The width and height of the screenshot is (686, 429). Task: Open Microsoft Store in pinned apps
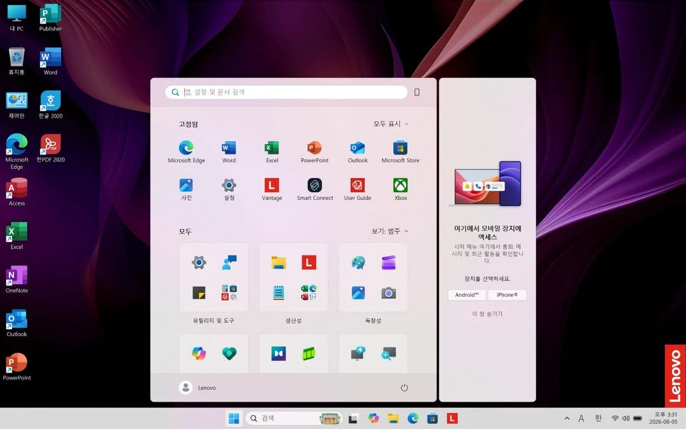click(400, 152)
